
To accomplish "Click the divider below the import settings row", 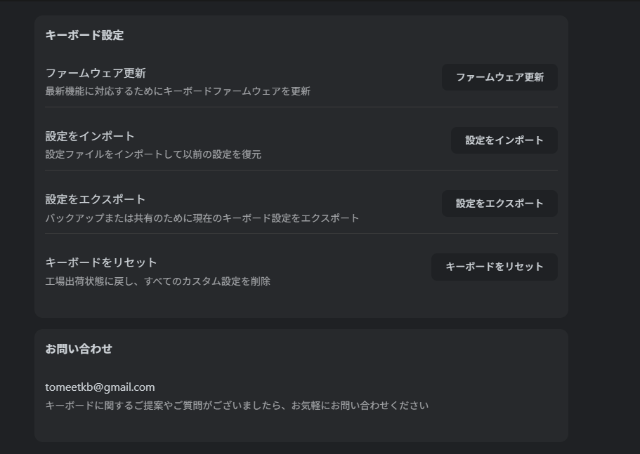I will click(x=301, y=171).
